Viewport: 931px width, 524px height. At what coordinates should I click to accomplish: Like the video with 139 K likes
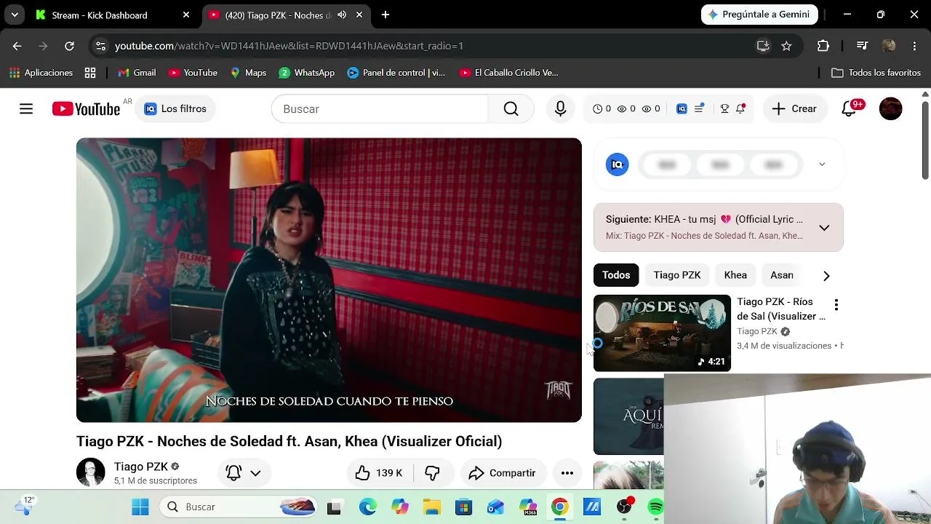tap(379, 473)
